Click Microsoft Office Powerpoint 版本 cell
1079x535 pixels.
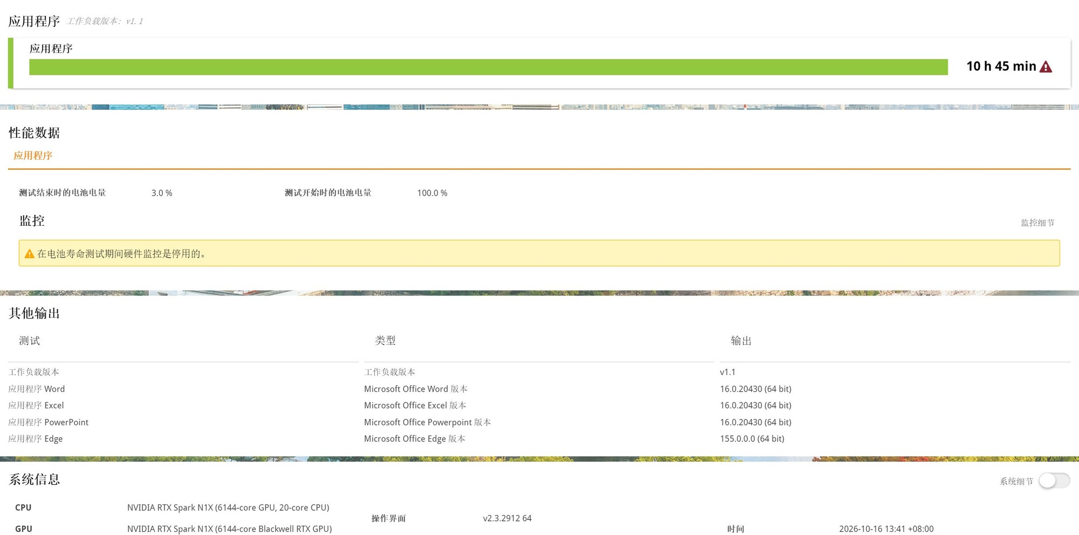[428, 422]
